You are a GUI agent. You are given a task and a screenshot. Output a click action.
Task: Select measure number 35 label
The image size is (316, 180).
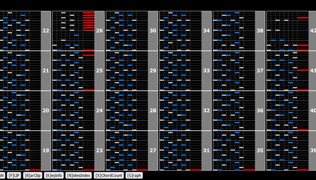click(x=260, y=150)
